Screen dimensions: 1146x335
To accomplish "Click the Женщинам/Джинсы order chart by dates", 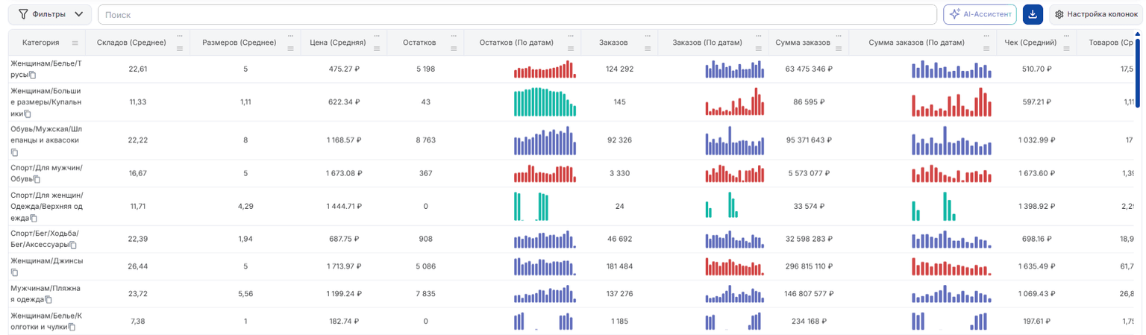I will [x=735, y=266].
